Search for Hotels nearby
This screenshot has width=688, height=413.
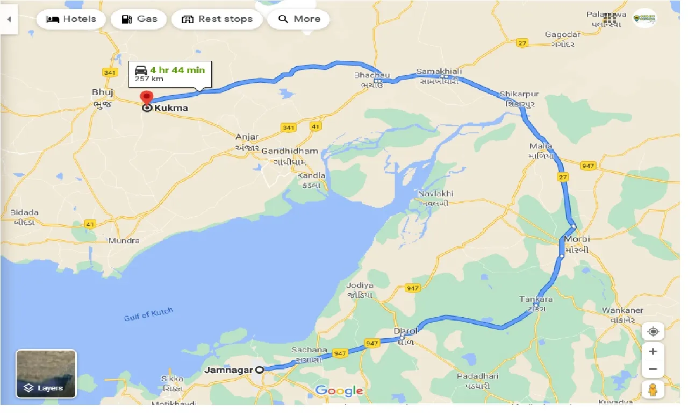(x=71, y=19)
